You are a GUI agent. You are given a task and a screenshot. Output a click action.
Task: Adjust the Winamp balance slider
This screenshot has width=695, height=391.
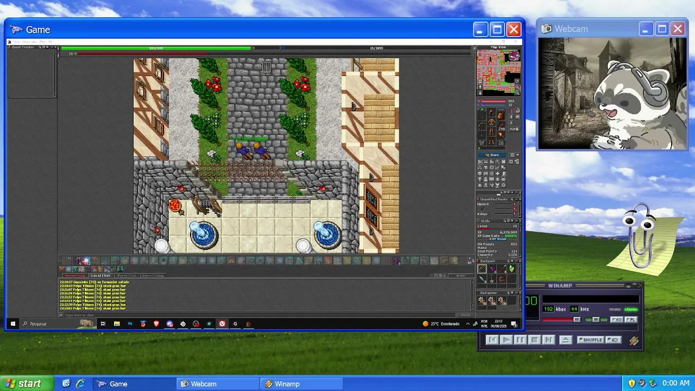[x=596, y=320]
